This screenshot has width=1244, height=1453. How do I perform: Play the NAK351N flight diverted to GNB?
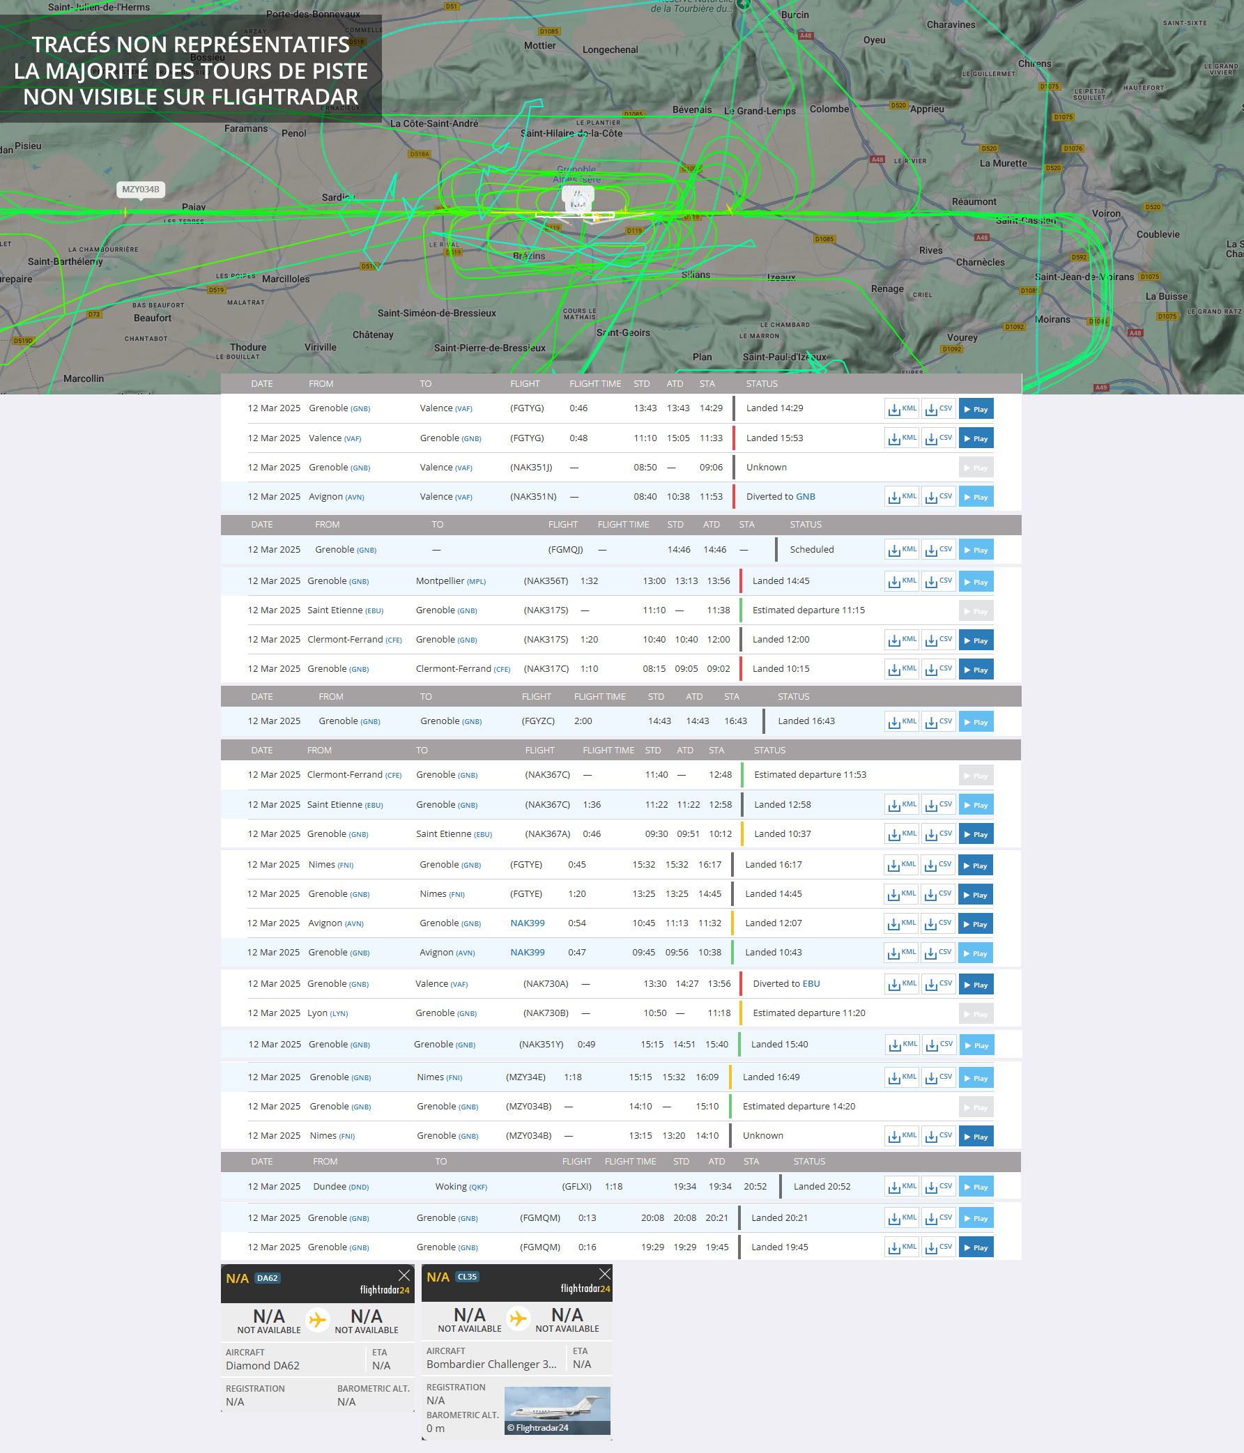976,497
